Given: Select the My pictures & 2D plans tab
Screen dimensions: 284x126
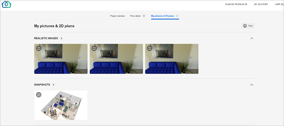Looking at the screenshot, I should point(162,16).
